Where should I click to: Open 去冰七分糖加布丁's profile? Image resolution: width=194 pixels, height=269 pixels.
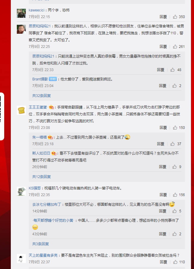click(x=47, y=204)
